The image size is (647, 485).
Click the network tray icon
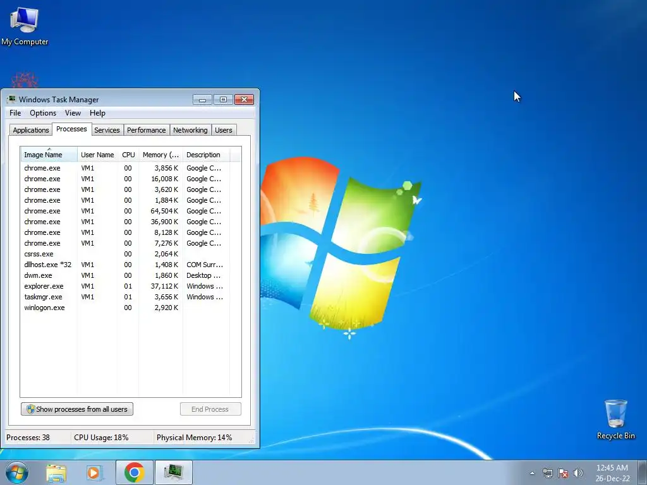[548, 473]
